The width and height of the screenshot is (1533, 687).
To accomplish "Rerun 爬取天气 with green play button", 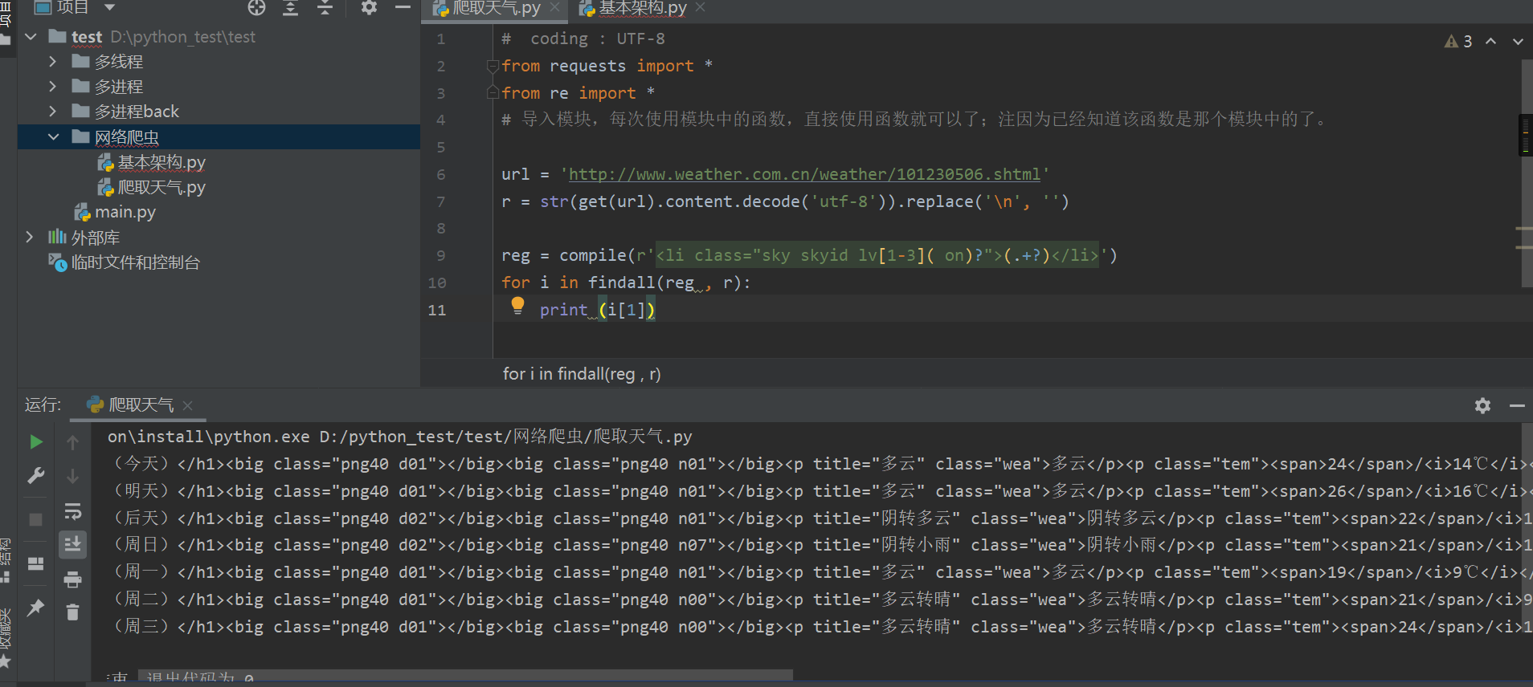I will [36, 442].
